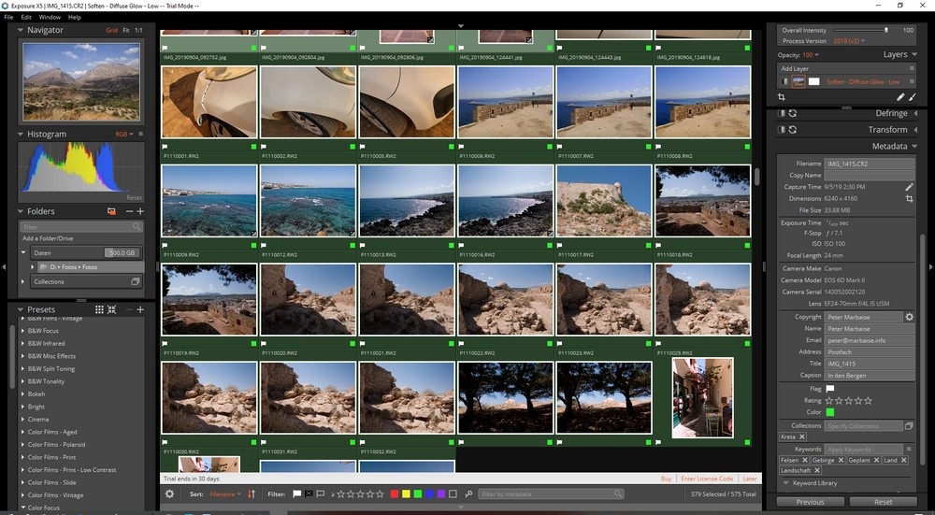Image resolution: width=935 pixels, height=515 pixels.
Task: Focus the Folders Filter search field
Action: point(81,226)
